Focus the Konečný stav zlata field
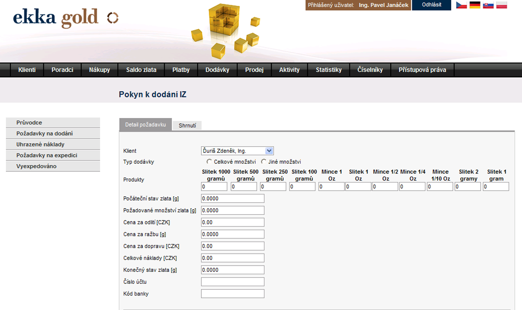 coord(233,270)
